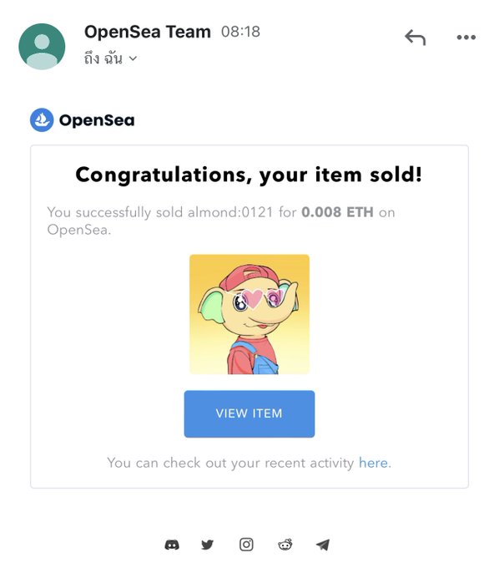Click the OpenSea wordmark text
Image resolution: width=499 pixels, height=568 pixels.
pos(97,120)
